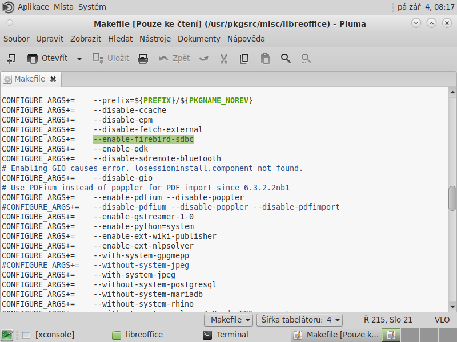Click the PKGNAME_NOREV variable in prefix line
457x342 pixels.
coord(219,101)
